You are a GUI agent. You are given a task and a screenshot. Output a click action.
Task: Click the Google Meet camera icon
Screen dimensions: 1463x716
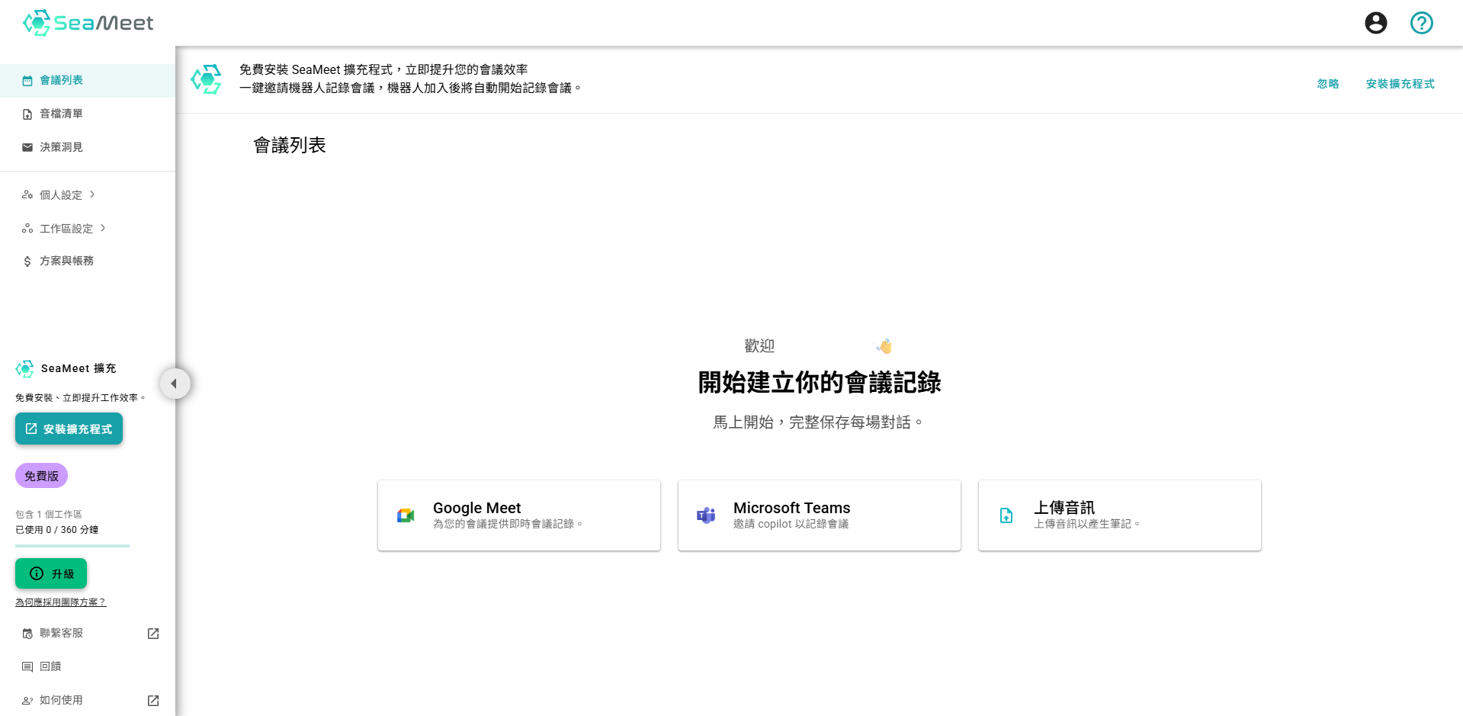[x=406, y=516]
